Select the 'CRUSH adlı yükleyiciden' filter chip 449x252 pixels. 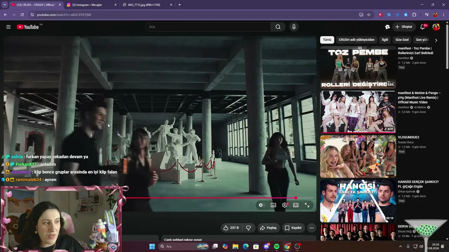pos(356,40)
